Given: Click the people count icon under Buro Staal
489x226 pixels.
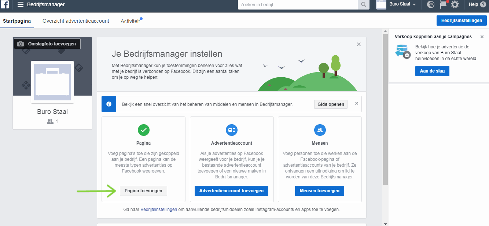Looking at the screenshot, I should pyautogui.click(x=50, y=121).
